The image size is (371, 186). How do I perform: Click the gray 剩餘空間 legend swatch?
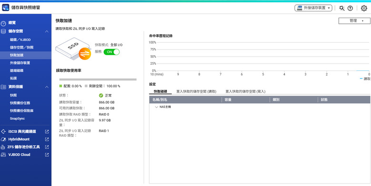point(86,86)
